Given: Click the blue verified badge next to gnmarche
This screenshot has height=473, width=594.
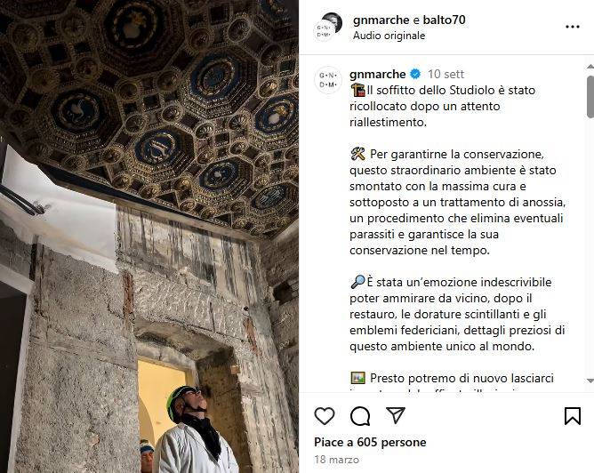Looking at the screenshot, I should click(x=415, y=74).
